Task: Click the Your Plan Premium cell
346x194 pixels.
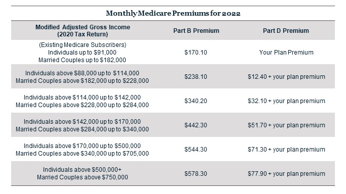Action: (x=286, y=53)
